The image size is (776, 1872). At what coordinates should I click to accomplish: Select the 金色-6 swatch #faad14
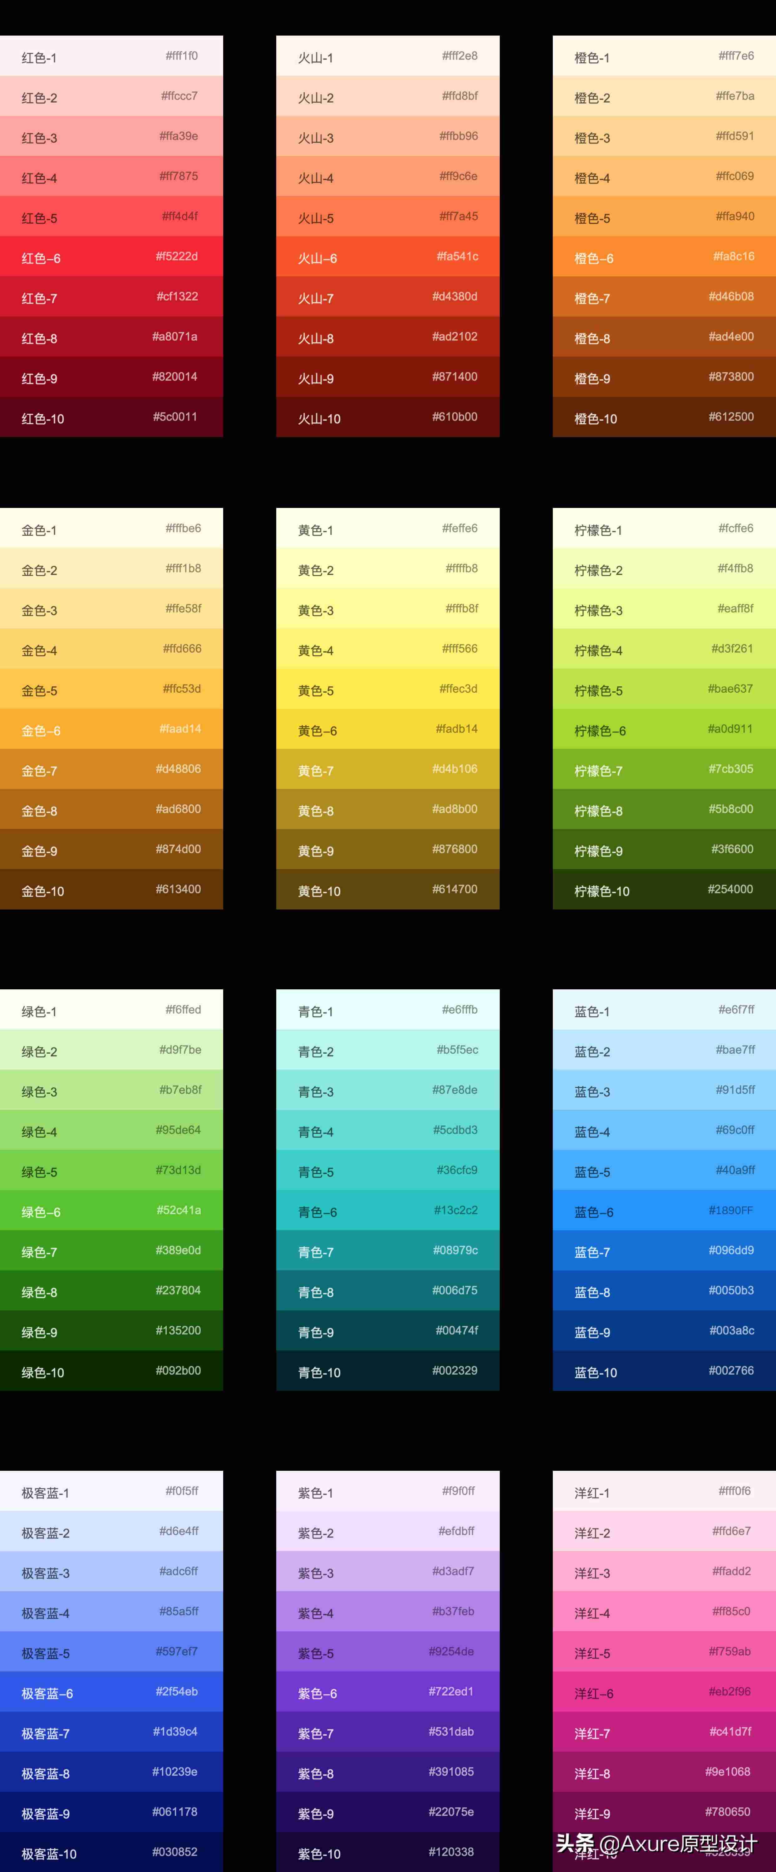point(111,729)
